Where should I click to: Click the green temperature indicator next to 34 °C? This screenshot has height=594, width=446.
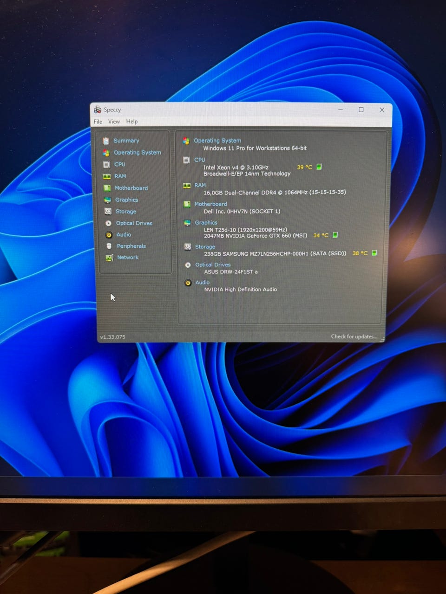(335, 235)
